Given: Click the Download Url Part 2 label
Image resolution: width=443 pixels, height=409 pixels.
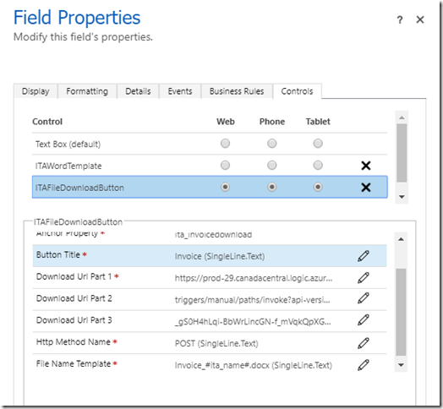Looking at the screenshot, I should pyautogui.click(x=74, y=298).
